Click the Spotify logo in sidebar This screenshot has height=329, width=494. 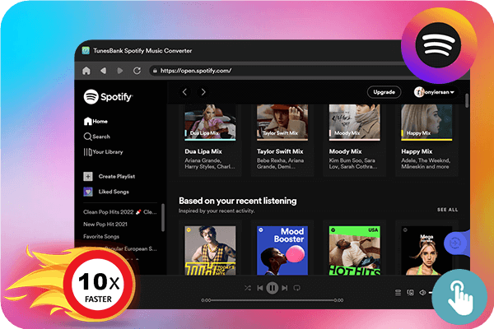(x=108, y=97)
